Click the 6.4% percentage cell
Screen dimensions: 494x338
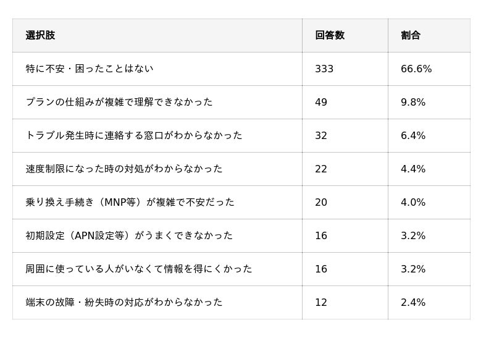pyautogui.click(x=413, y=136)
